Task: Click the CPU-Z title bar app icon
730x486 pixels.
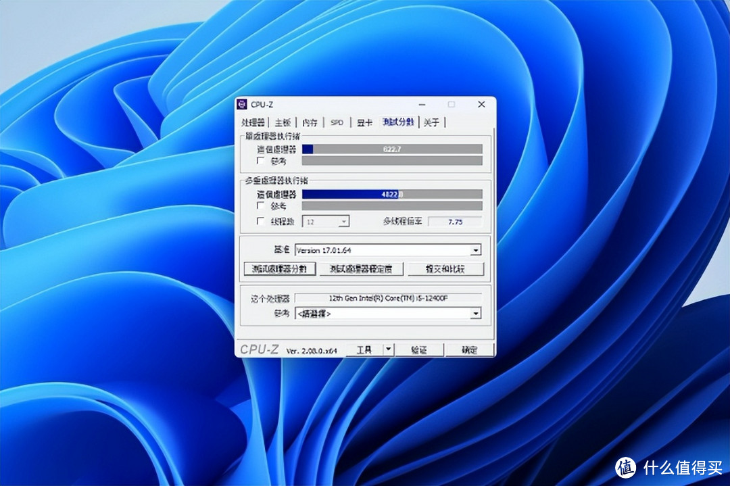Action: click(242, 104)
